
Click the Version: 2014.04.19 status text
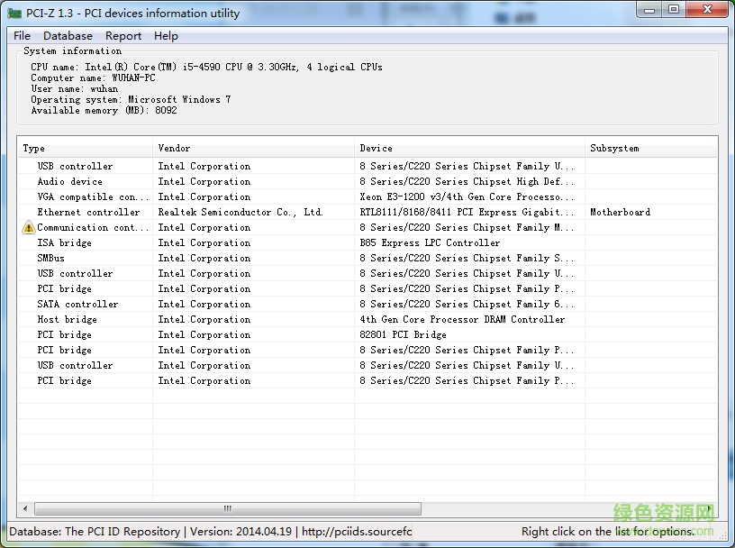pyautogui.click(x=240, y=532)
